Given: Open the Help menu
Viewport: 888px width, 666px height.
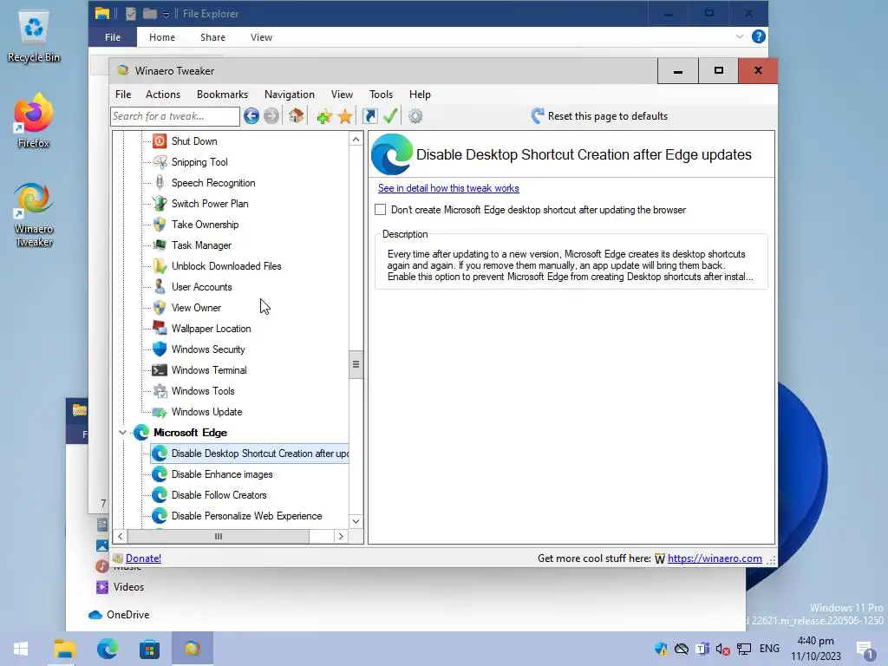Looking at the screenshot, I should point(421,95).
